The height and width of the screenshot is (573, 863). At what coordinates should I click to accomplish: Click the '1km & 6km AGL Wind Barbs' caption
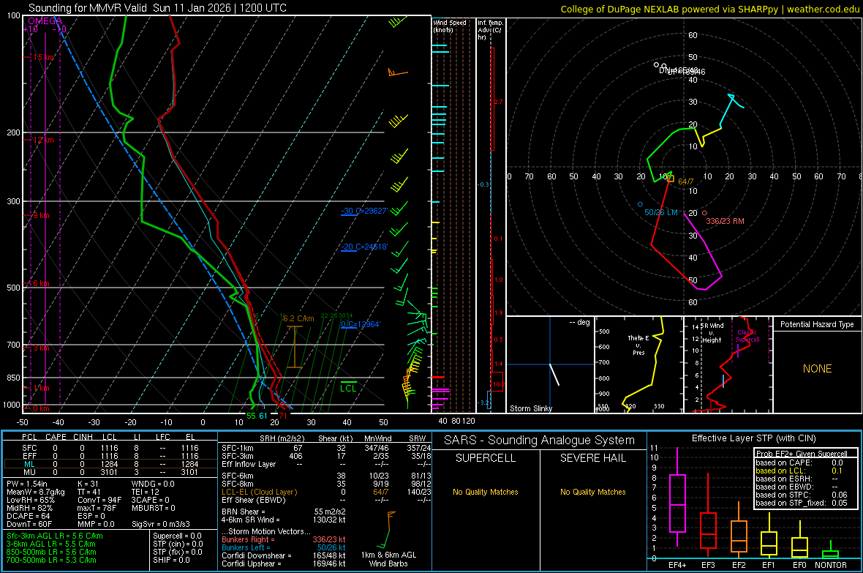point(388,559)
